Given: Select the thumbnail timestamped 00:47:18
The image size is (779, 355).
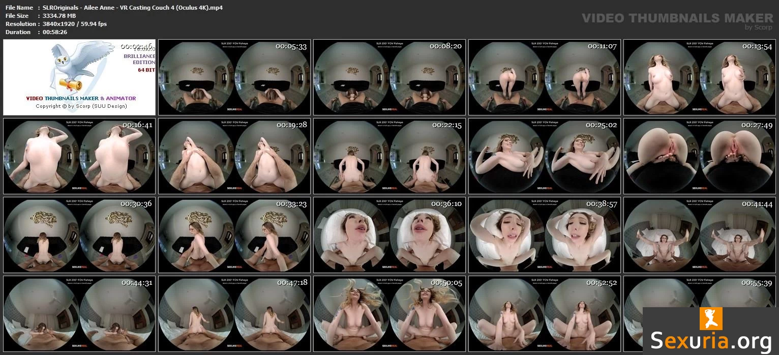Looking at the screenshot, I should coord(234,314).
